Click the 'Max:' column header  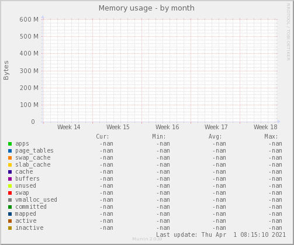tap(271, 136)
